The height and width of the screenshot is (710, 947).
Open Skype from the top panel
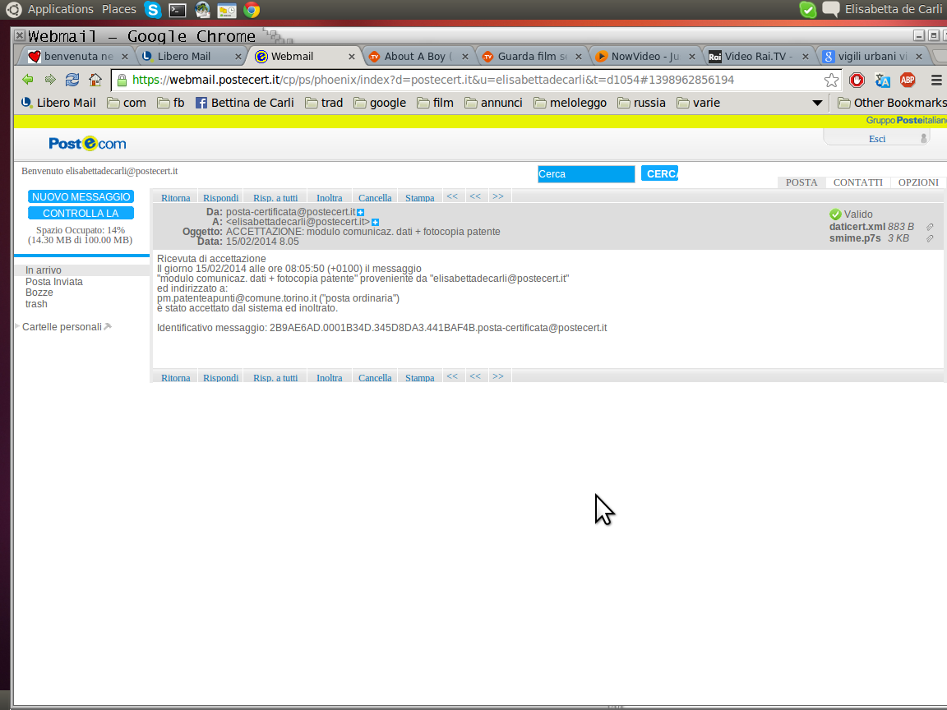click(x=152, y=10)
